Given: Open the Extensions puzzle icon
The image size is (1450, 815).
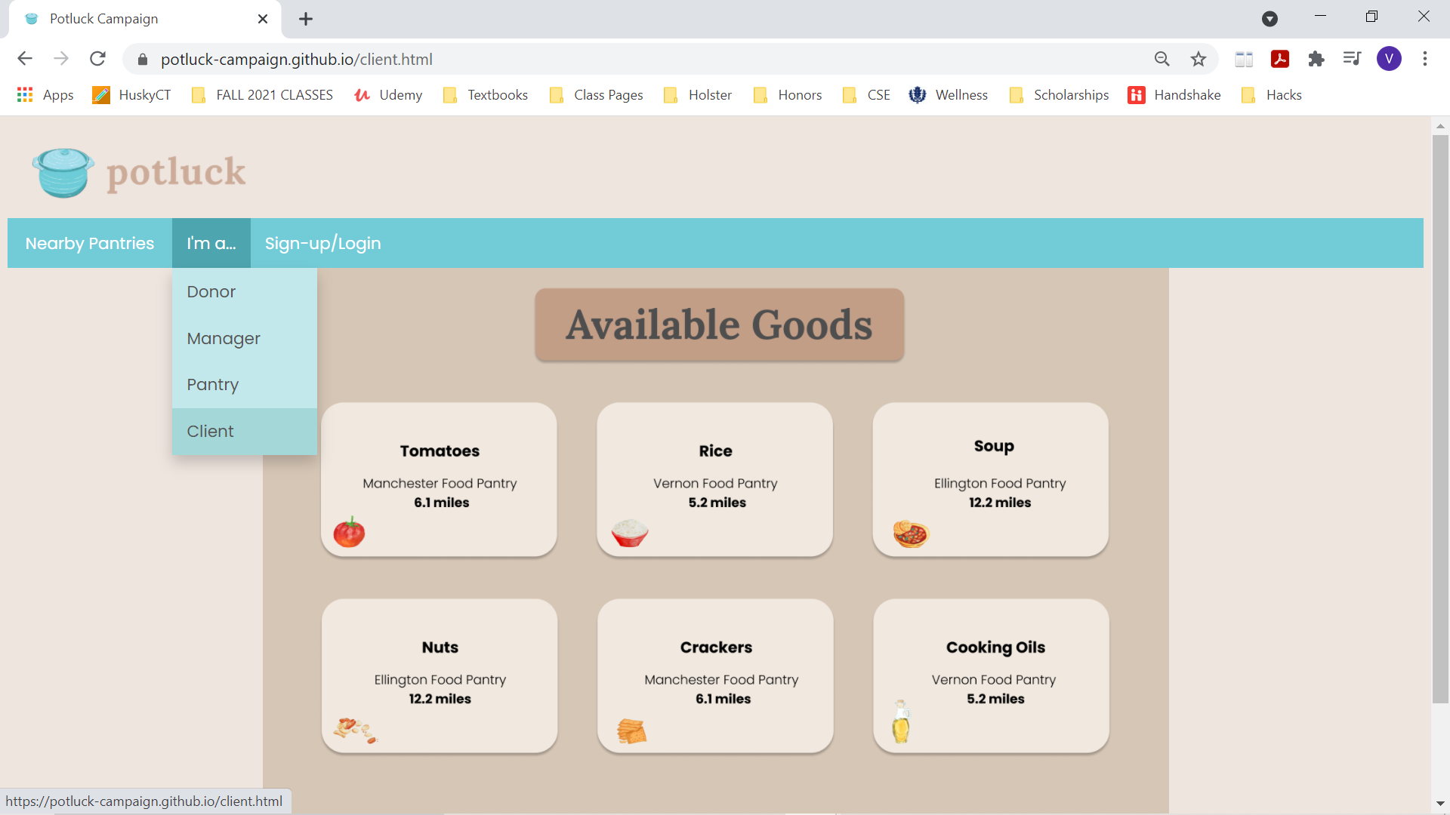Looking at the screenshot, I should [1316, 59].
